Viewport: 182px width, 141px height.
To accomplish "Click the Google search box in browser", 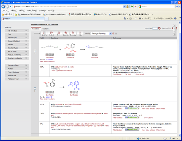I will [x=157, y=7].
